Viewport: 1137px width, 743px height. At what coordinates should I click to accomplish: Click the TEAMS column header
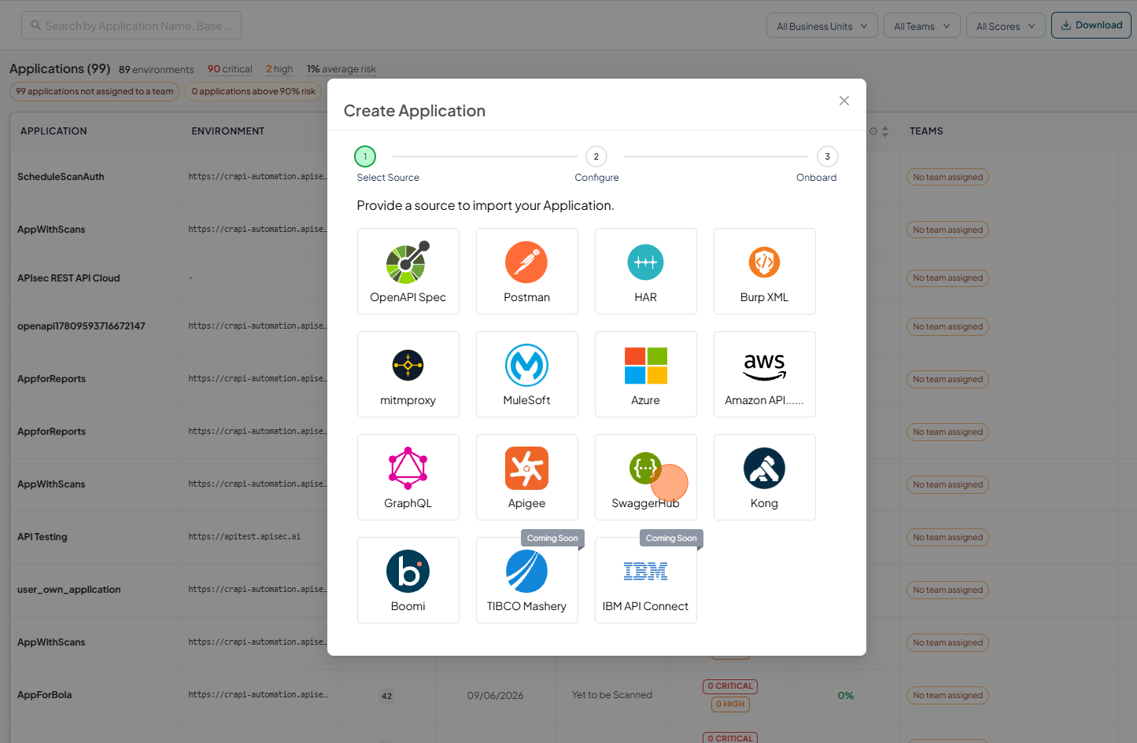tap(926, 131)
